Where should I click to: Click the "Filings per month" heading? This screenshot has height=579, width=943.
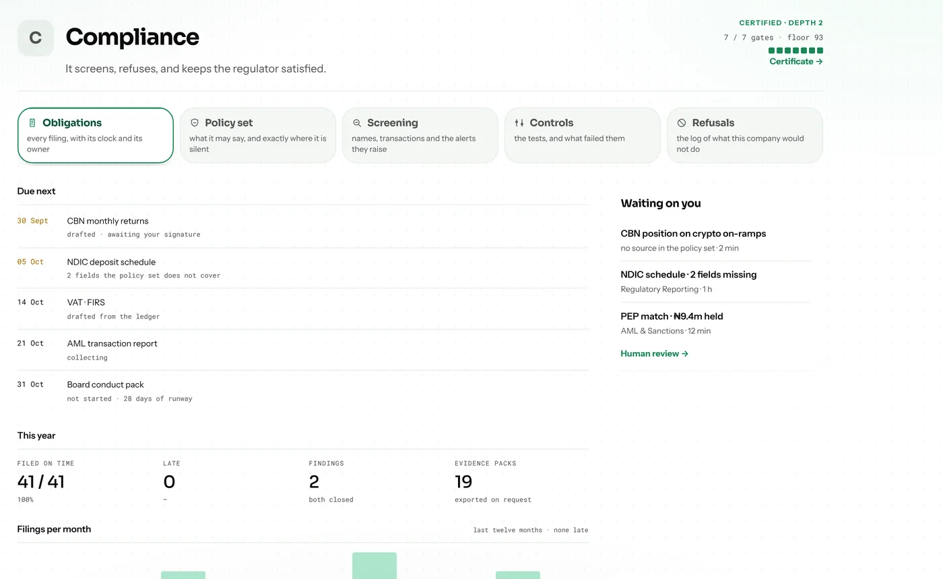pyautogui.click(x=54, y=529)
